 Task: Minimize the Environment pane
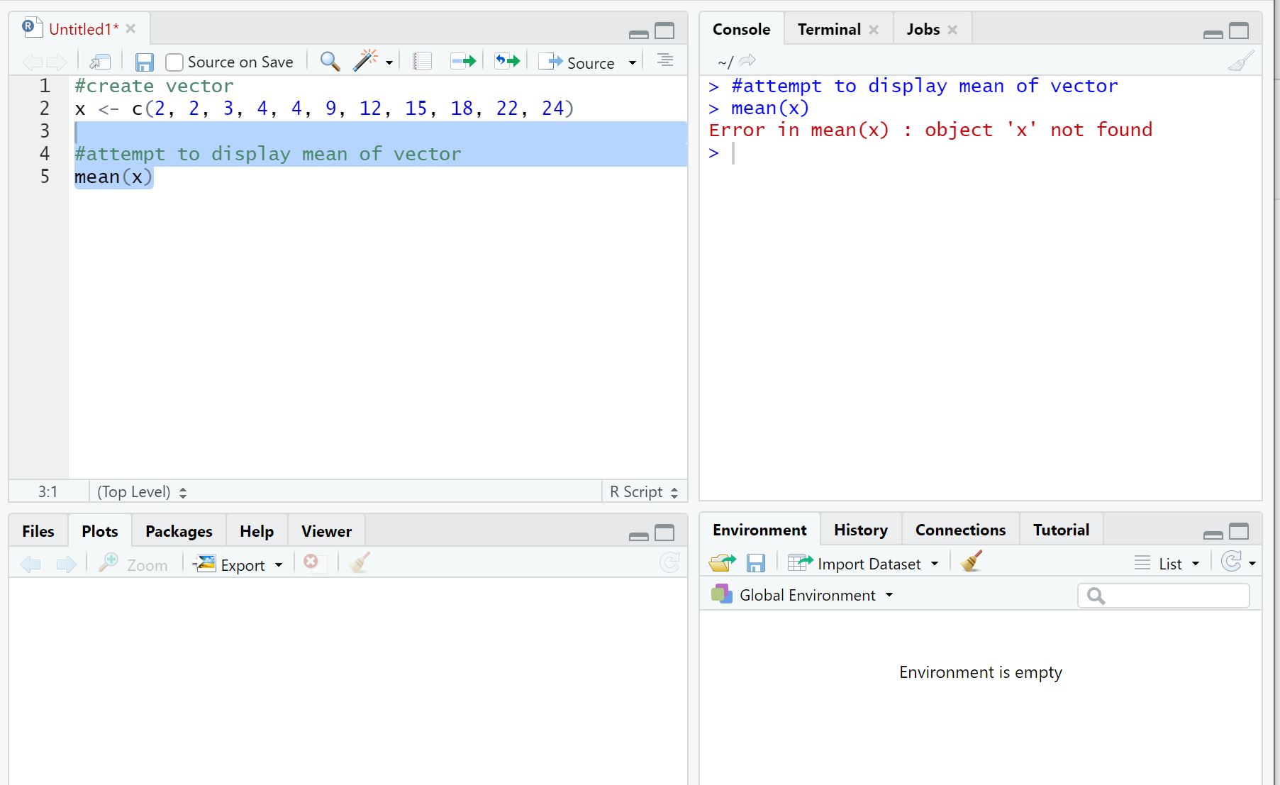pyautogui.click(x=1213, y=534)
